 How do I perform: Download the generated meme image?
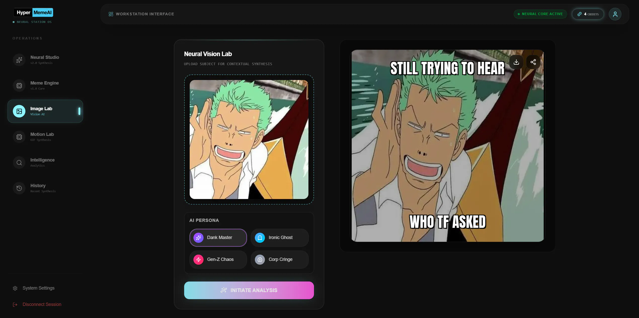(x=516, y=62)
